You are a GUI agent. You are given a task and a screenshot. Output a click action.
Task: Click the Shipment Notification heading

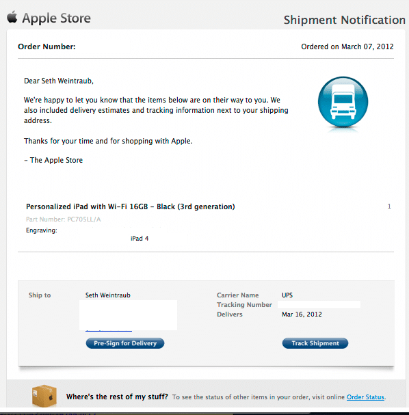click(345, 20)
